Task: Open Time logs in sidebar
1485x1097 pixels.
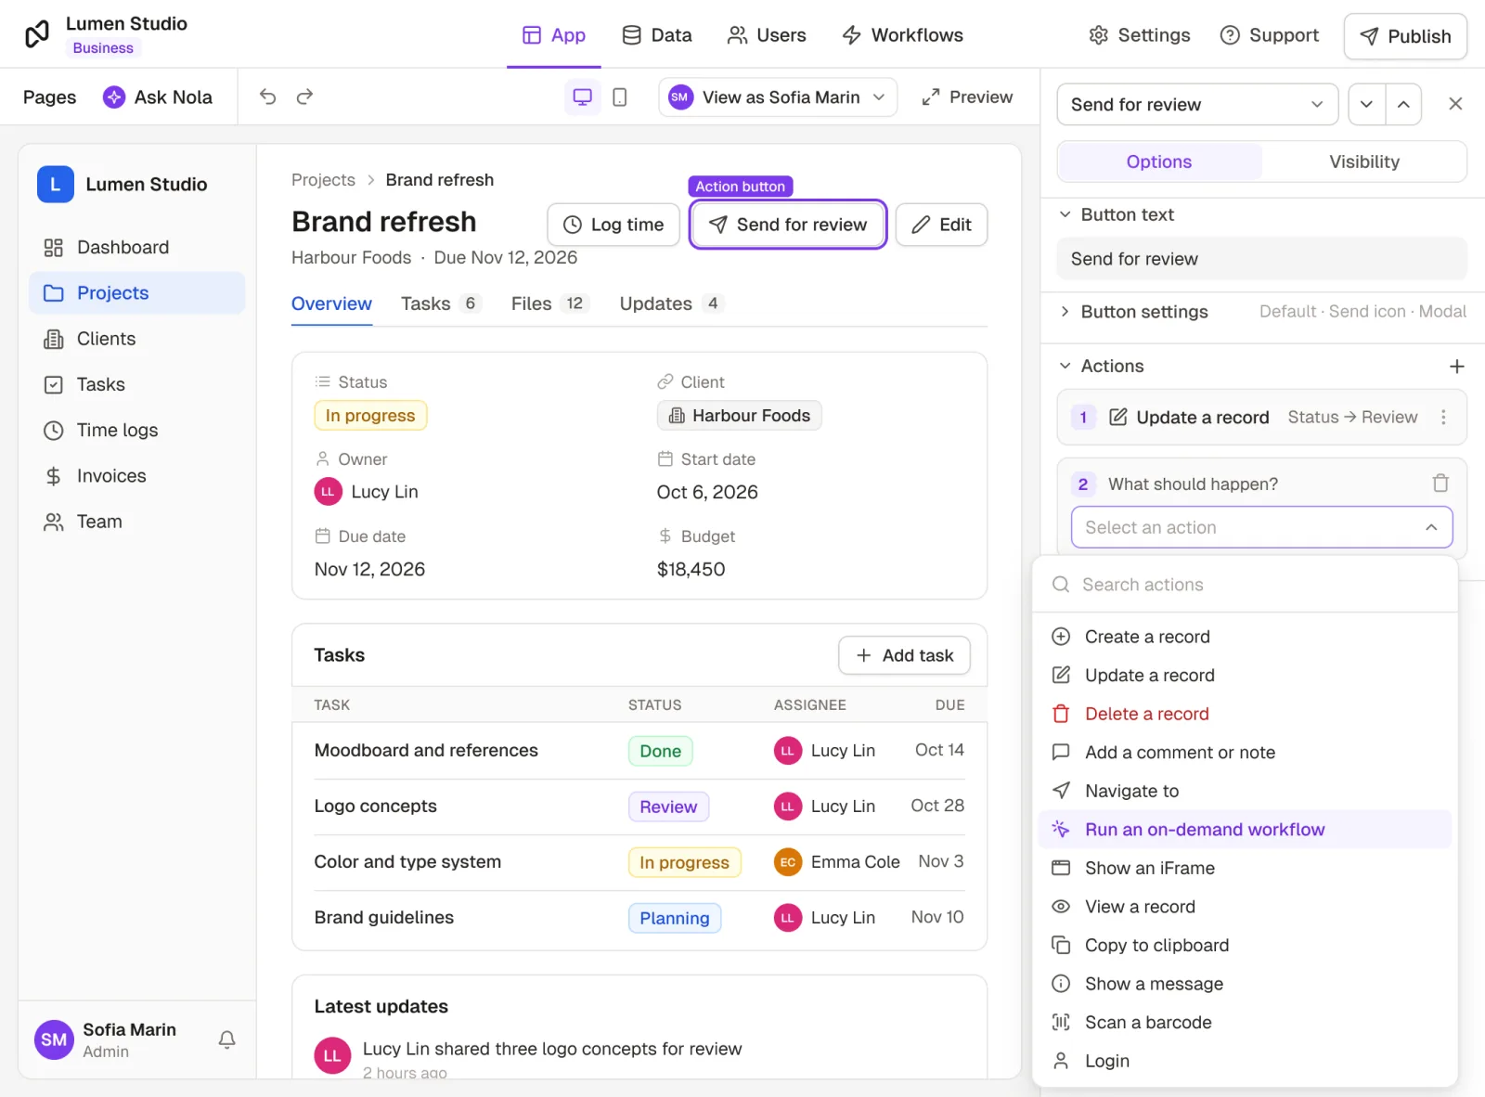Action: pyautogui.click(x=137, y=431)
